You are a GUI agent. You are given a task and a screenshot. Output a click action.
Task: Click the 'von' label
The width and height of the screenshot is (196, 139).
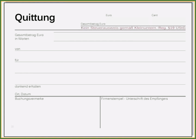click(17, 49)
